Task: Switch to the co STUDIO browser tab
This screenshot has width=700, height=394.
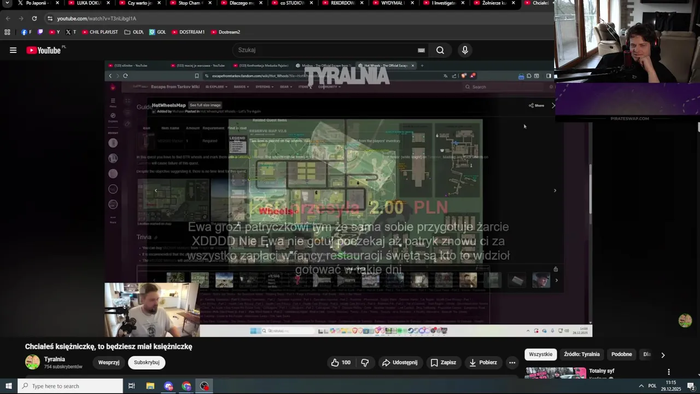Action: click(291, 3)
